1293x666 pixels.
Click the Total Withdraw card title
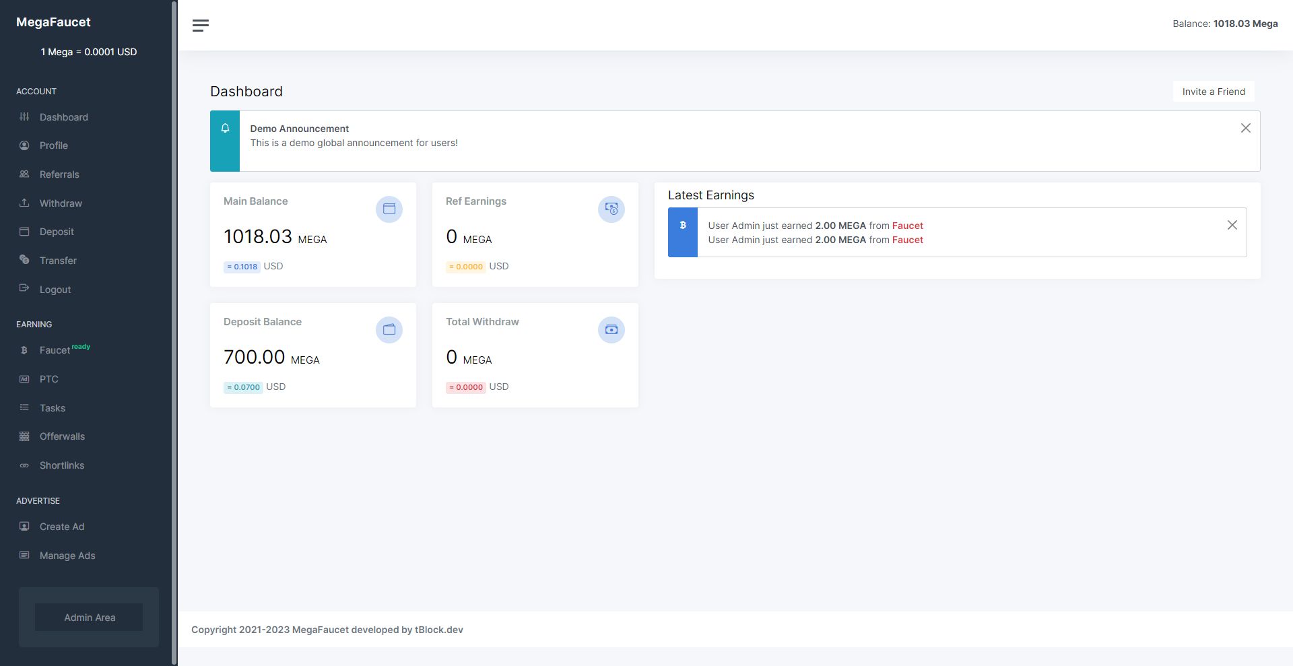pyautogui.click(x=482, y=322)
